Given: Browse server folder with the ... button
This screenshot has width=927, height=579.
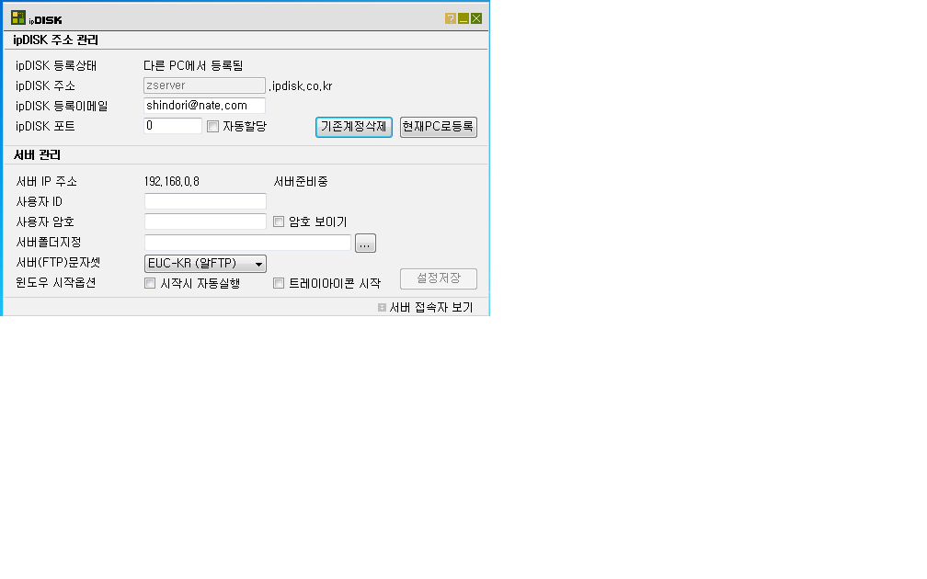Looking at the screenshot, I should coord(365,244).
